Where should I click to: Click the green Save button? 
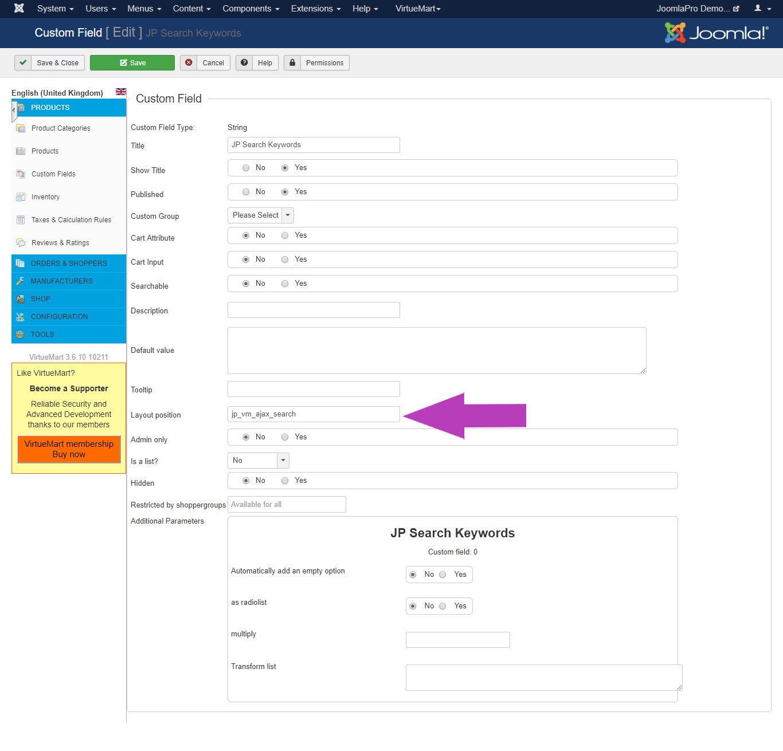132,63
